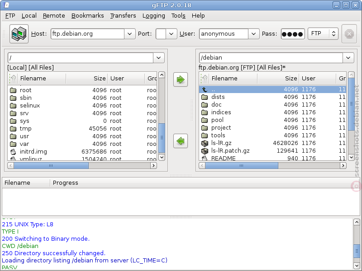Sort remote files by Size column
362x271 pixels.
(278, 78)
